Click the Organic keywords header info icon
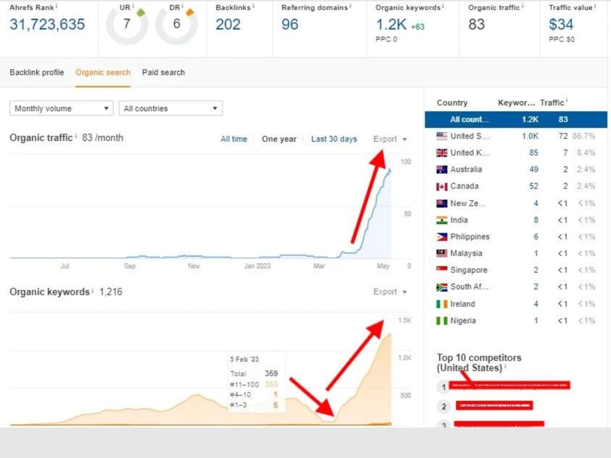Image resolution: width=611 pixels, height=458 pixels. click(x=443, y=6)
